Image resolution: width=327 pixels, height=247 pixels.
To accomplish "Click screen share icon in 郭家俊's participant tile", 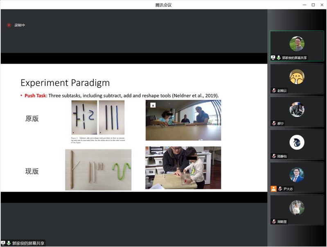I will (x=273, y=58).
